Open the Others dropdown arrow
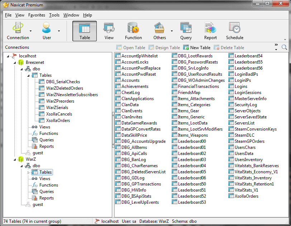Image resolution: width=291 pixels, height=226 pixels. [172, 31]
